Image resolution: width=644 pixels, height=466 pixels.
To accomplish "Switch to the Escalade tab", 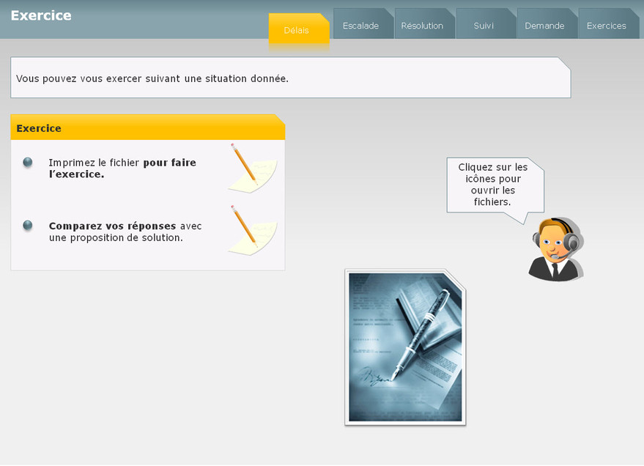I will coord(360,26).
